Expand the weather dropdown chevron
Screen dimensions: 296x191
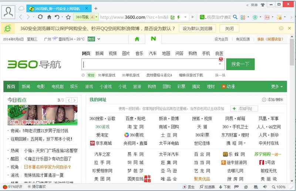[98, 39]
